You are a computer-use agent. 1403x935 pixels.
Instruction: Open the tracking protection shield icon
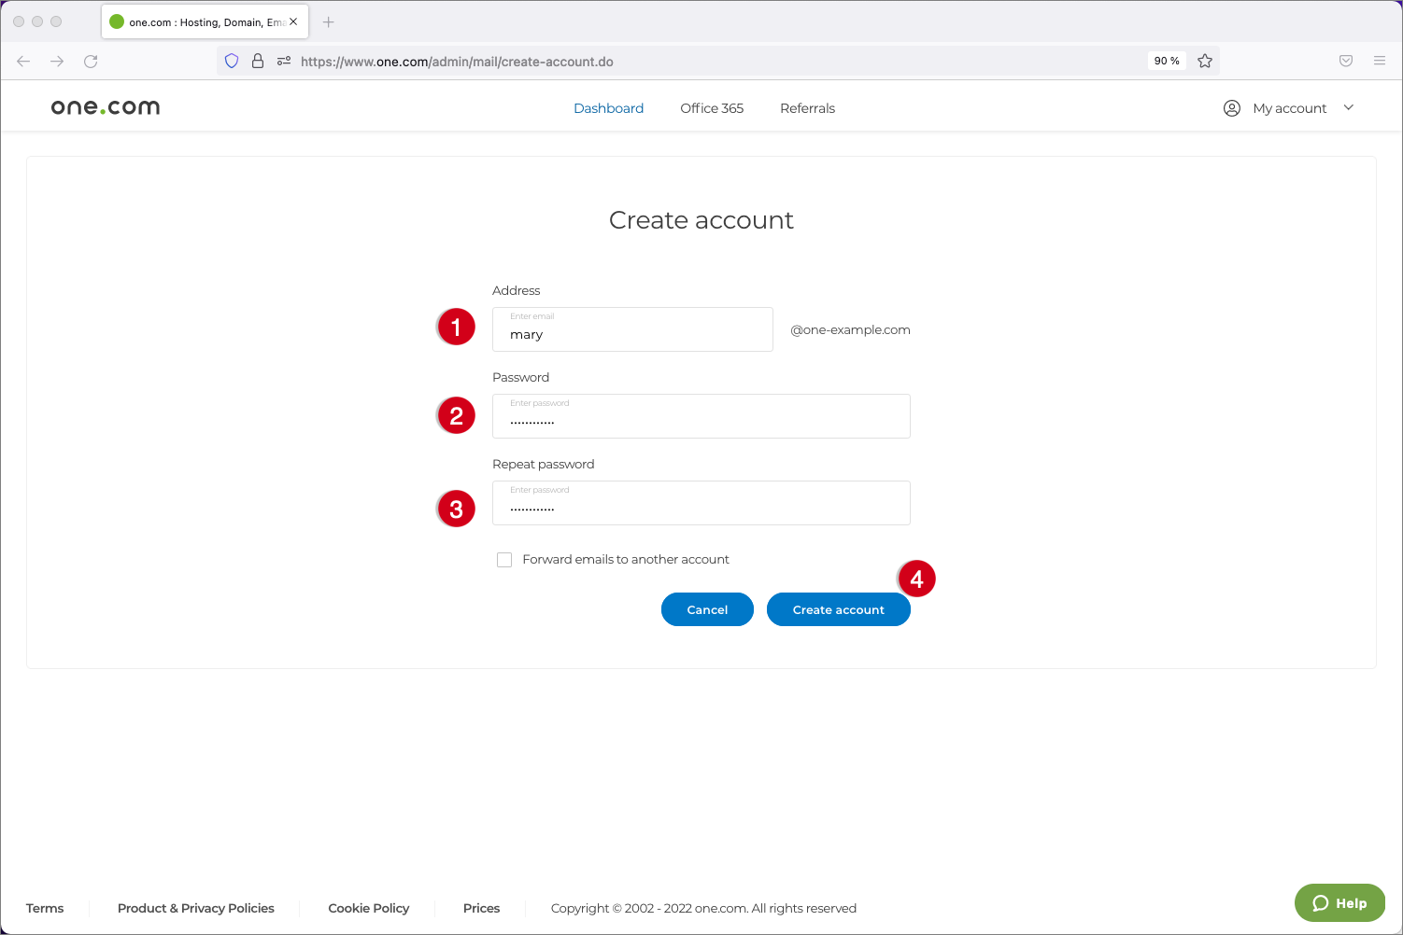click(232, 62)
